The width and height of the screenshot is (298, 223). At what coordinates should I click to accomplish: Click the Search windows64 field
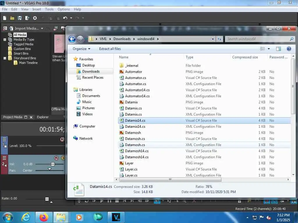pyautogui.click(x=259, y=39)
